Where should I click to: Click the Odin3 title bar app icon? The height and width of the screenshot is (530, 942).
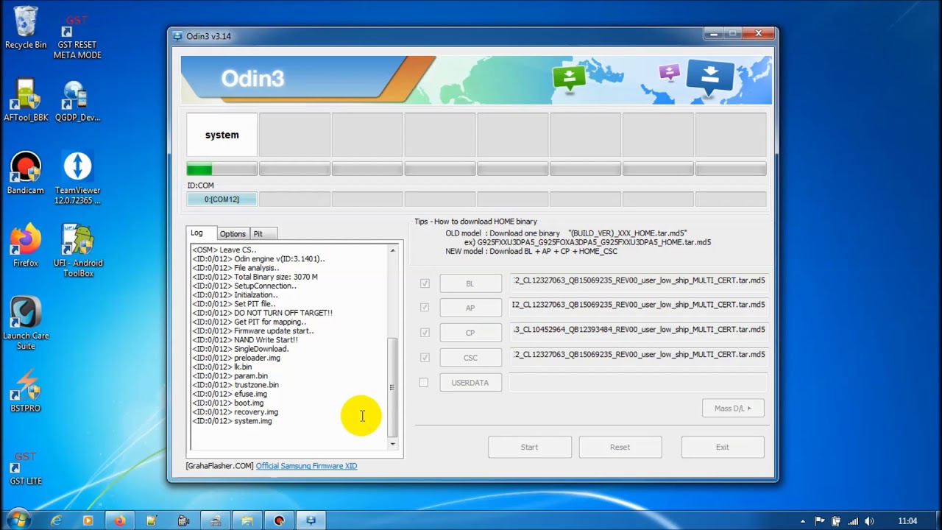pos(177,35)
